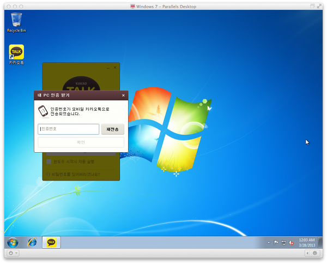Launch Internet Explorer from taskbar
The width and height of the screenshot is (327, 264).
(x=32, y=243)
